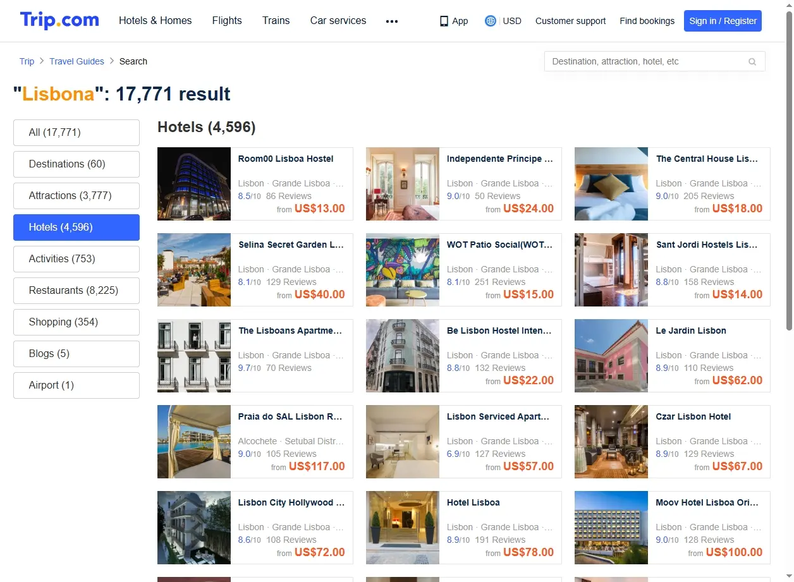Focus the destination search field
Image resolution: width=794 pixels, height=582 pixels.
pos(655,61)
